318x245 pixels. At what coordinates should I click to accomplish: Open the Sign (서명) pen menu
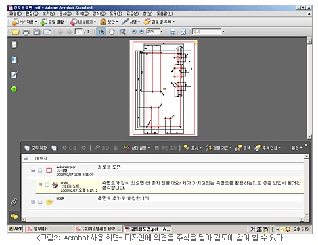pyautogui.click(x=131, y=22)
